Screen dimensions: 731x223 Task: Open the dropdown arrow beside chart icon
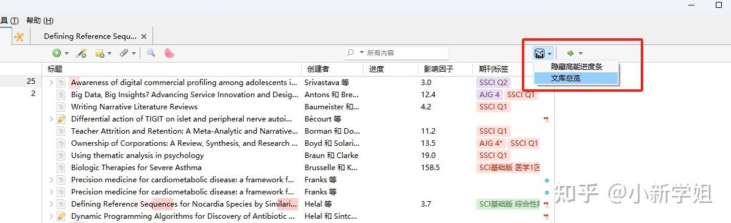pos(550,54)
